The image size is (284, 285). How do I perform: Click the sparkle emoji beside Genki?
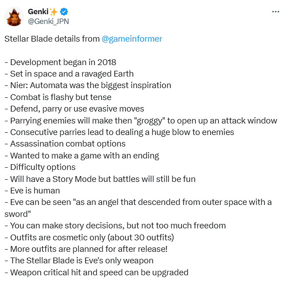(54, 12)
